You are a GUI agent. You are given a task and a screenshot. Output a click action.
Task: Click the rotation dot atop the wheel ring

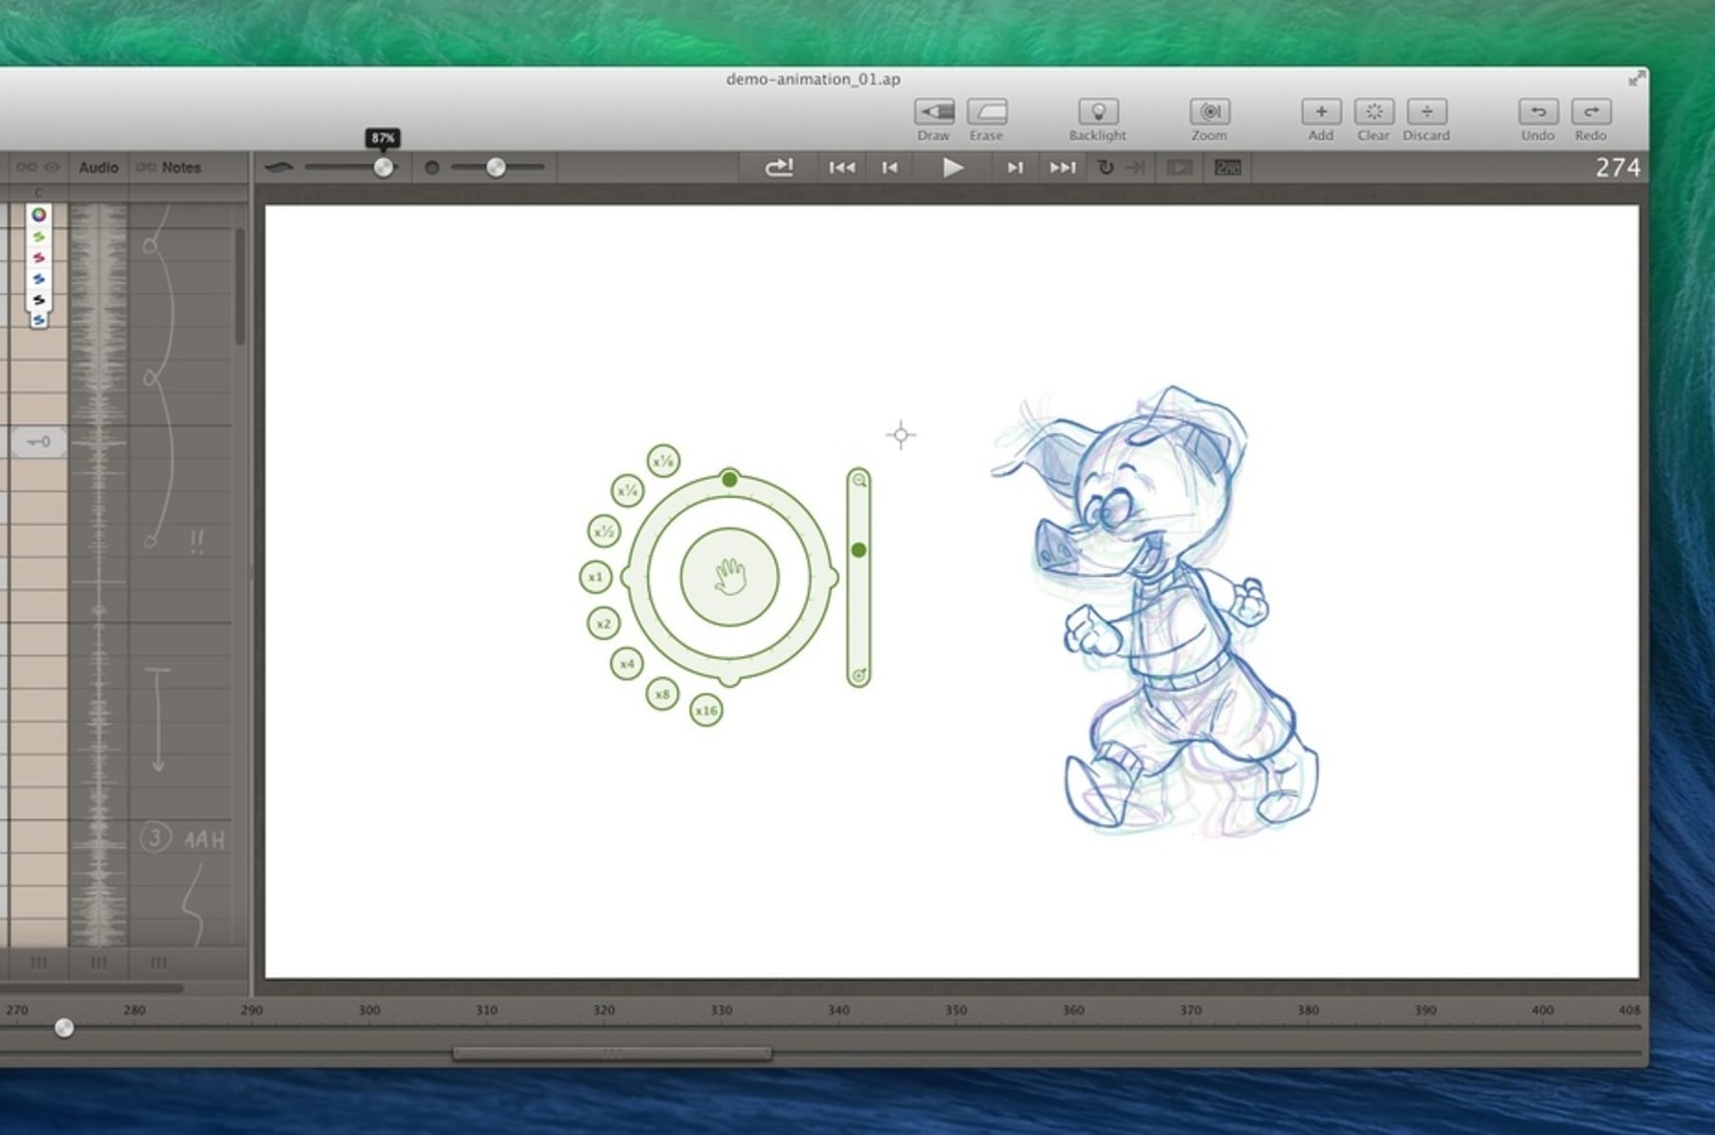(x=729, y=479)
